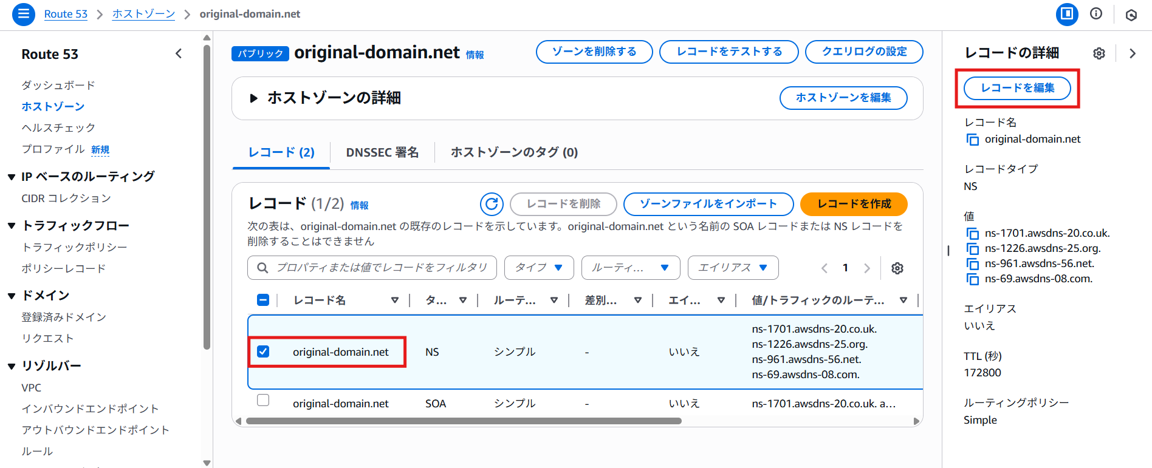Copy value ns-69.awsdns-08.com.

tap(973, 279)
